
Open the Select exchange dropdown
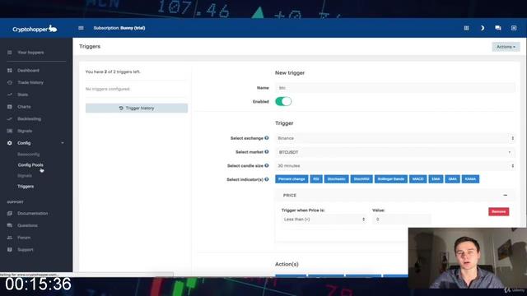pos(395,138)
